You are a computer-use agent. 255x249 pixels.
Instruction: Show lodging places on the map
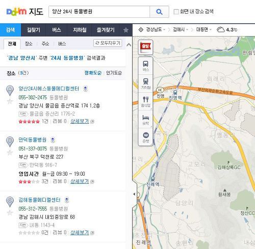[x=145, y=120]
